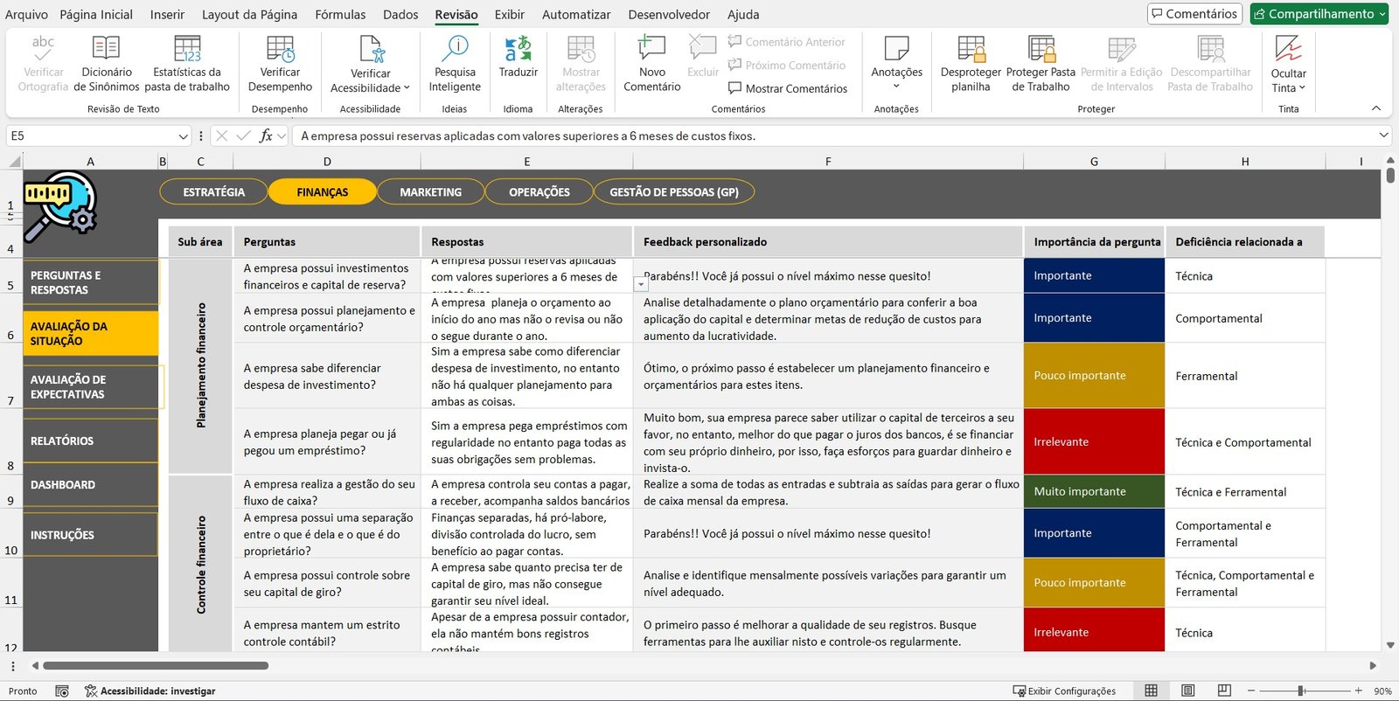Switch to Fórmulas tab
Image resolution: width=1399 pixels, height=701 pixels.
click(340, 15)
